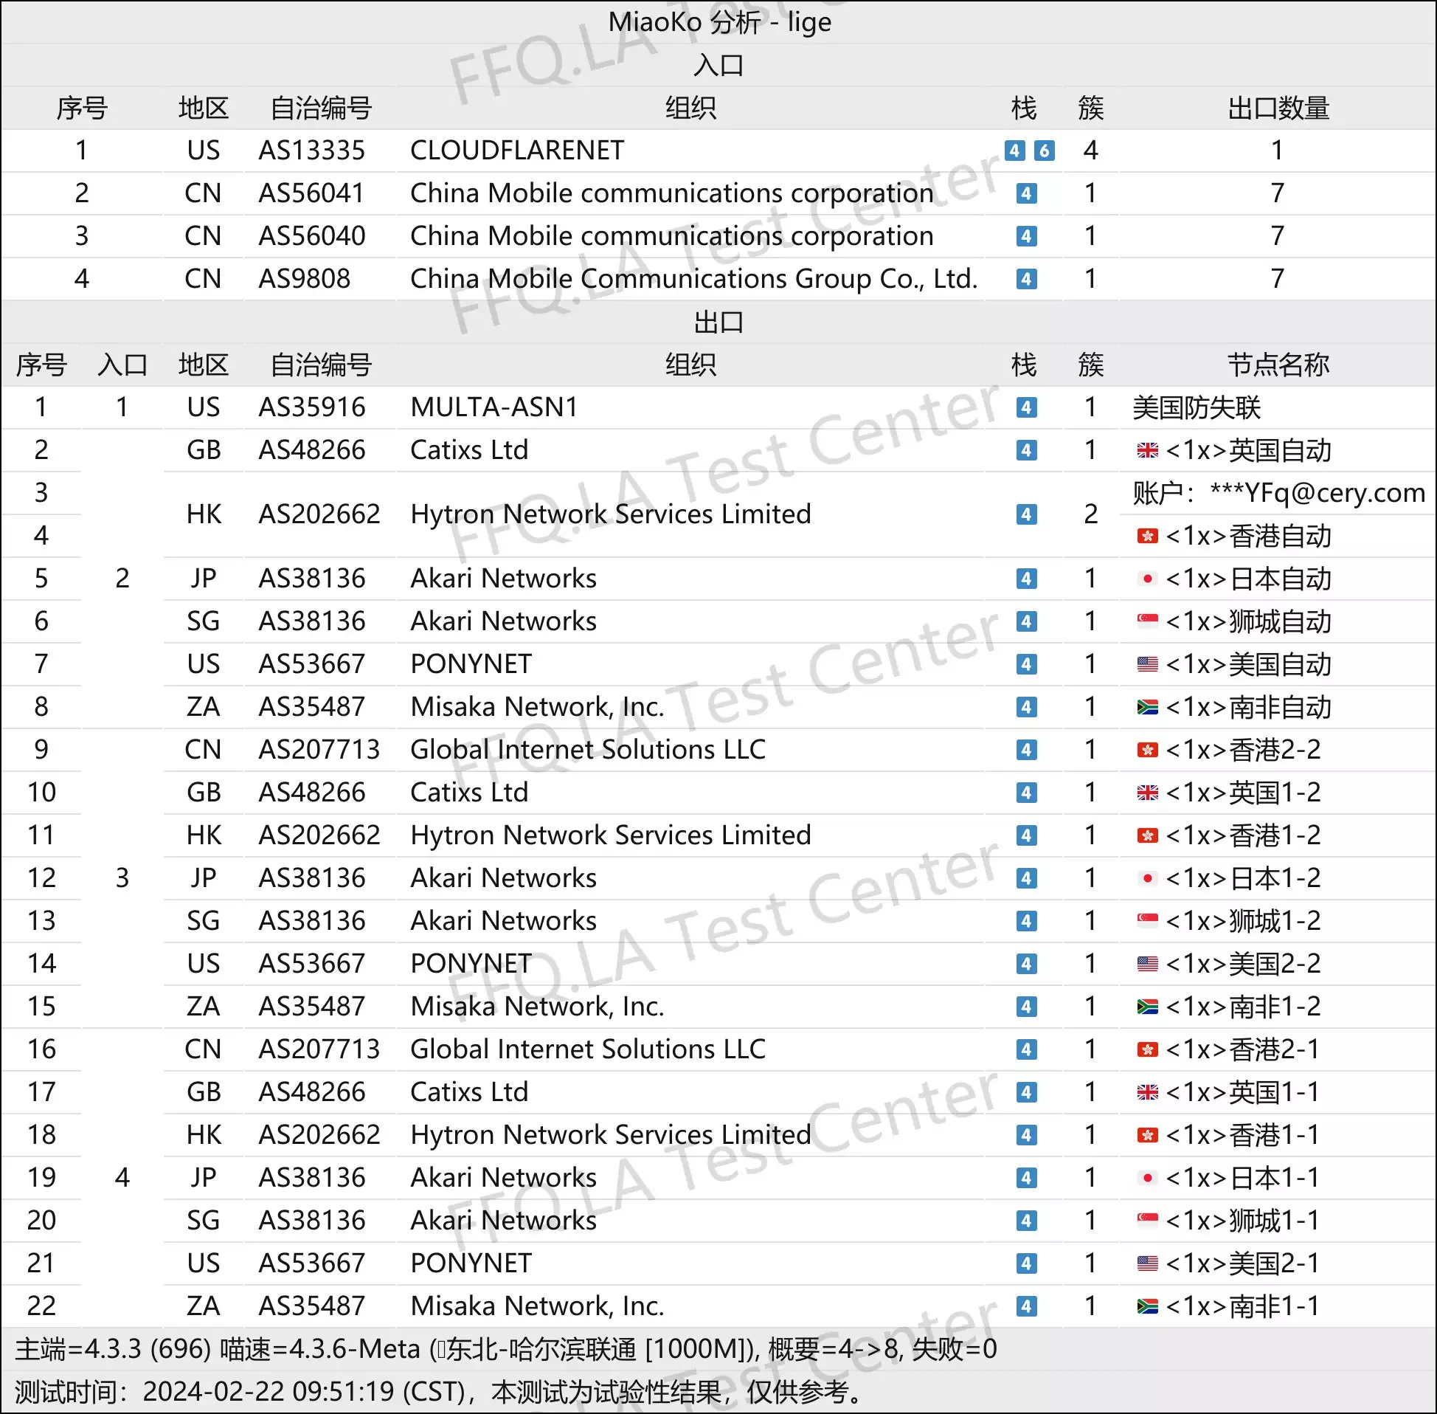Click the MiaoKo 分析 - lige title
The image size is (1437, 1414).
(718, 22)
